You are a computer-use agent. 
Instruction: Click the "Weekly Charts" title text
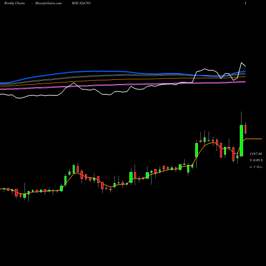(x=14, y=3)
